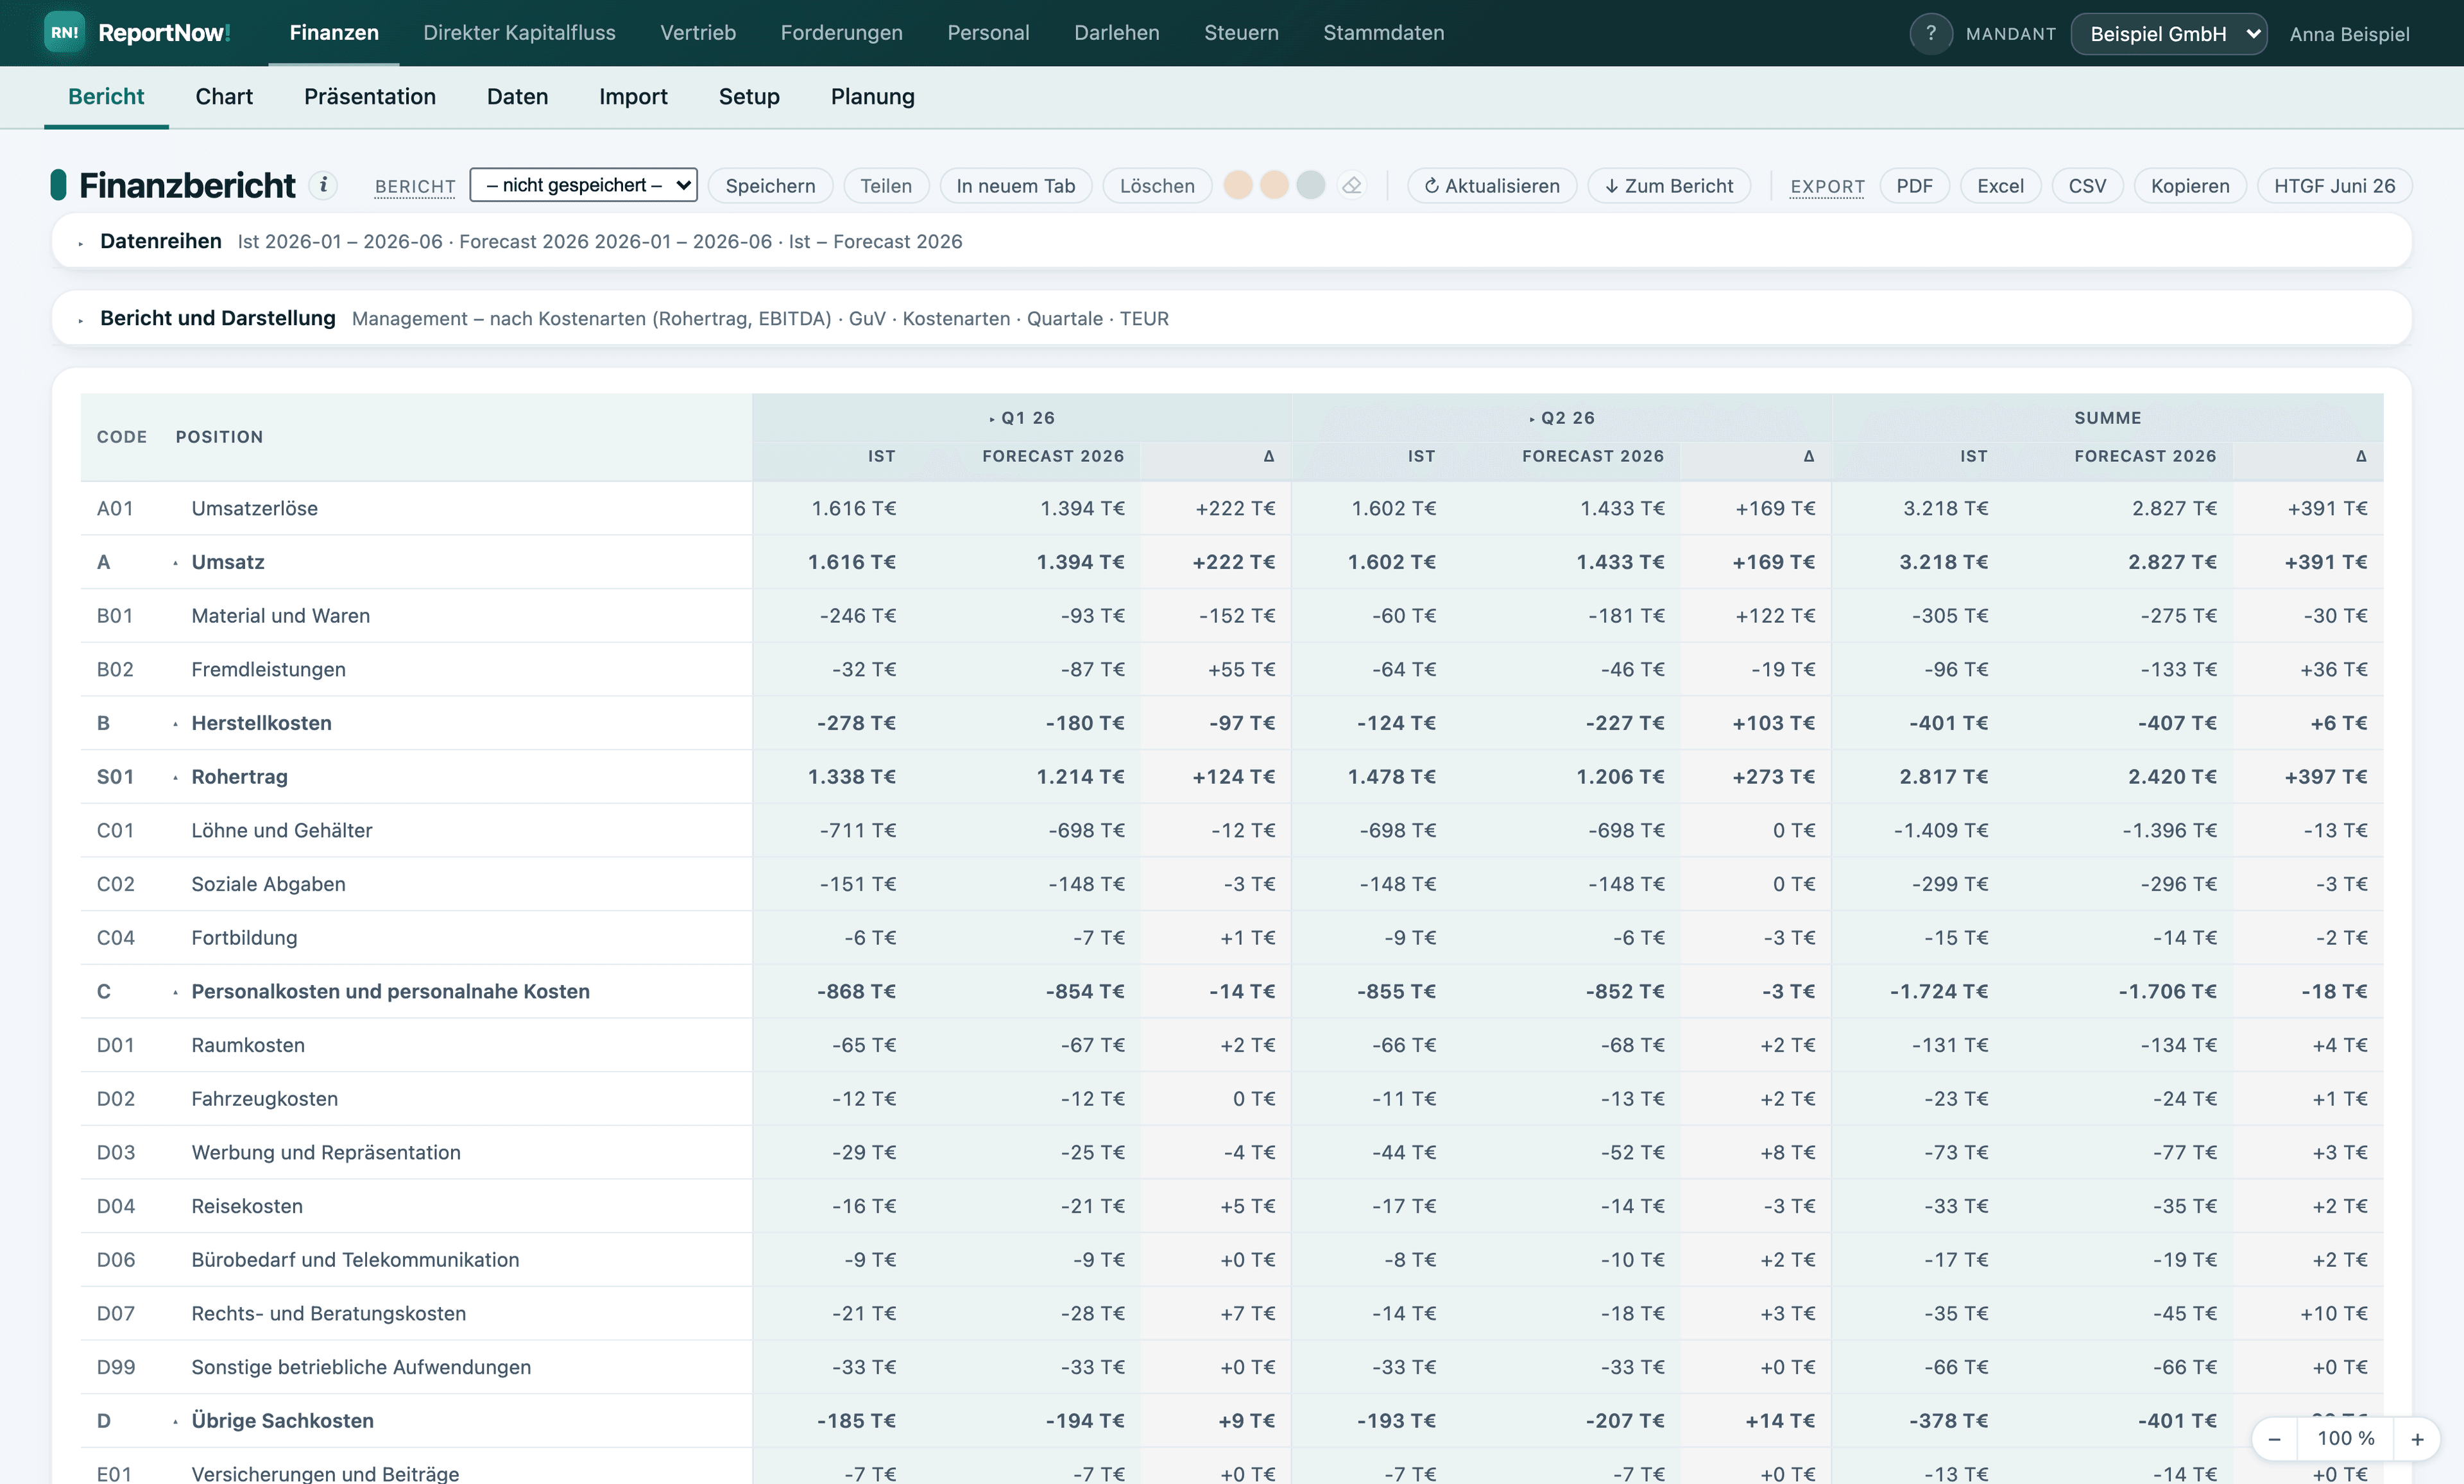This screenshot has width=2464, height=1484.
Task: Export the report as PDF
Action: [x=1914, y=186]
